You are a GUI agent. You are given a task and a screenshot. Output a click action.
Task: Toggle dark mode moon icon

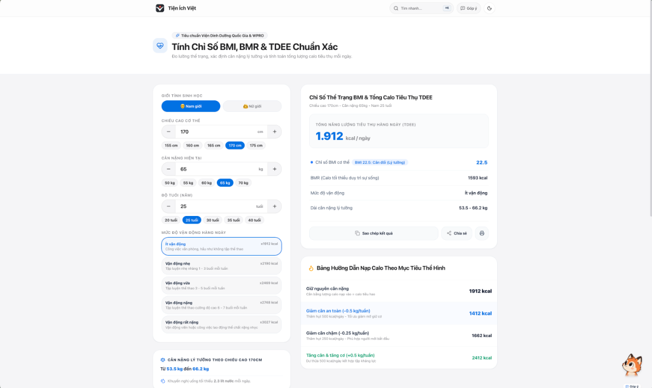[x=490, y=8]
